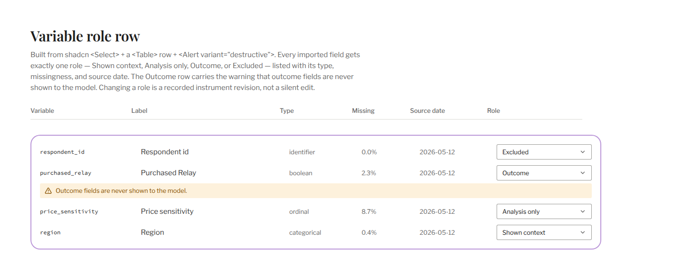Open the respondent_id role dropdown
The height and width of the screenshot is (280, 685).
pyautogui.click(x=544, y=152)
